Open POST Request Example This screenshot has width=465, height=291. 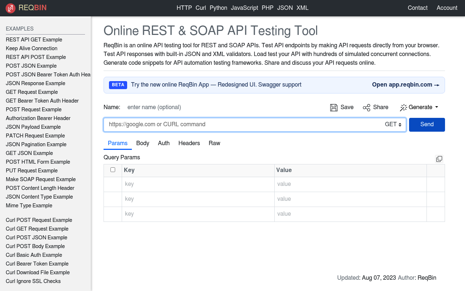coord(34,109)
